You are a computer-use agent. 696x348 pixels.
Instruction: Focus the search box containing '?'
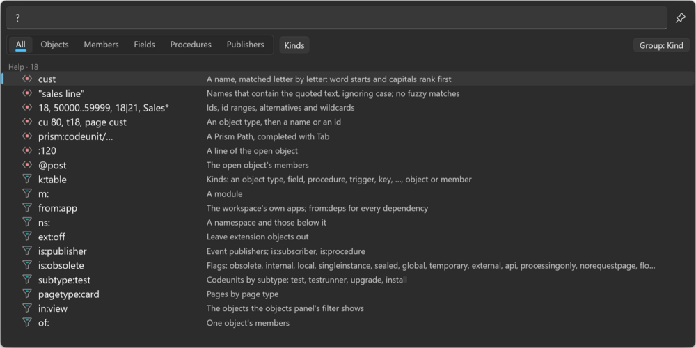click(337, 18)
